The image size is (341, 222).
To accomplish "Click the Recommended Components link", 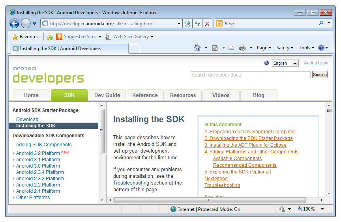I will coord(245,165).
